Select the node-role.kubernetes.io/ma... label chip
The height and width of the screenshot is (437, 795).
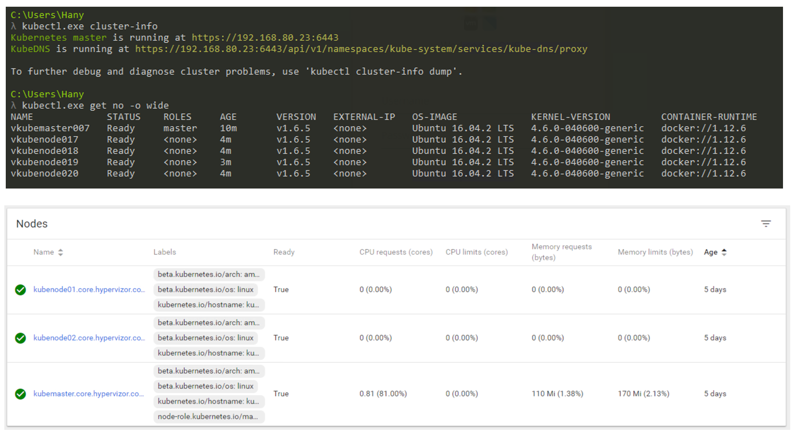click(x=209, y=417)
